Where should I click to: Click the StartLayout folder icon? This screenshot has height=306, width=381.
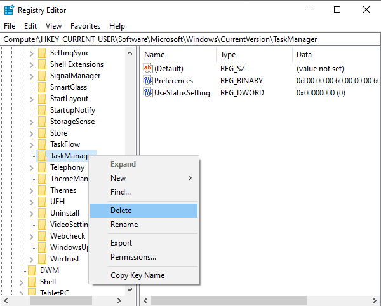click(42, 99)
